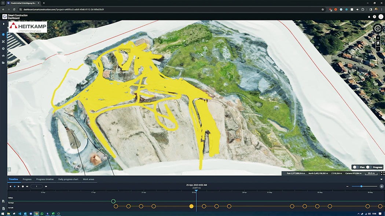Reset map view with home button
The image size is (385, 216).
click(378, 43)
